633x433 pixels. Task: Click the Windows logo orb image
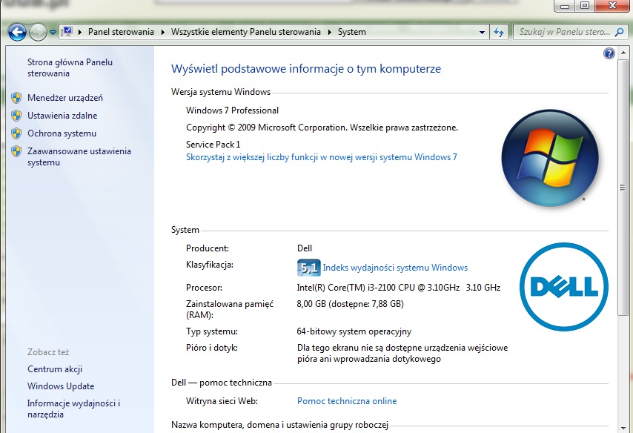click(550, 158)
